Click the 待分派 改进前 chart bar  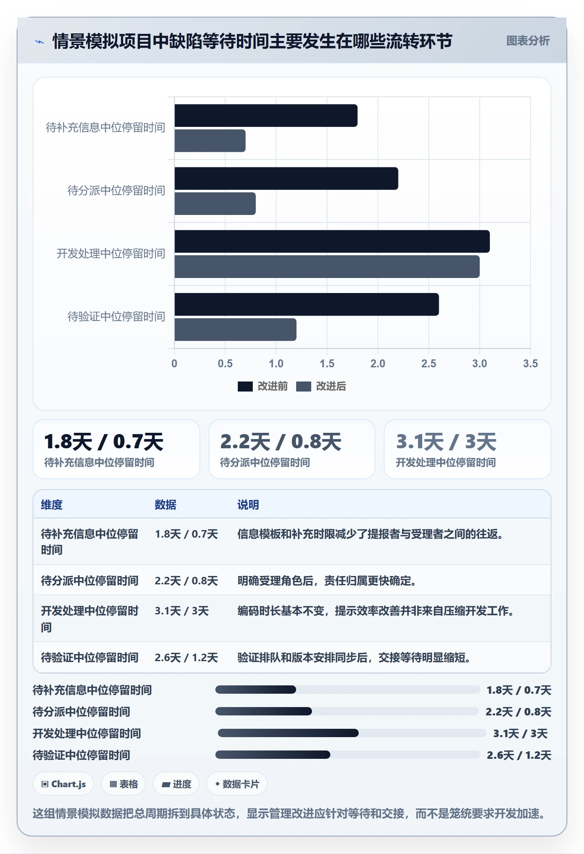(x=286, y=179)
